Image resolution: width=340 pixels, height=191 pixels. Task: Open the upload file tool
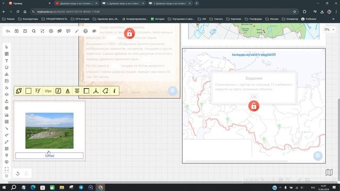tap(6, 101)
